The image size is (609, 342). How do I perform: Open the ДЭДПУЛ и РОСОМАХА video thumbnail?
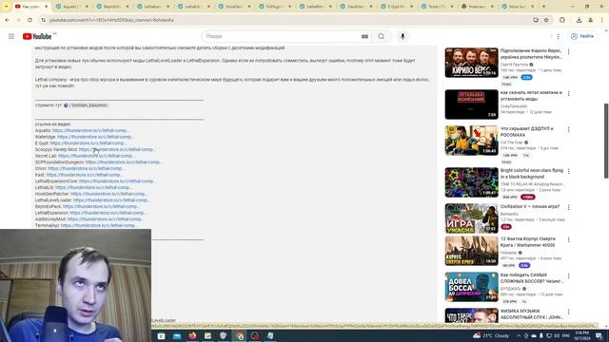click(x=472, y=141)
